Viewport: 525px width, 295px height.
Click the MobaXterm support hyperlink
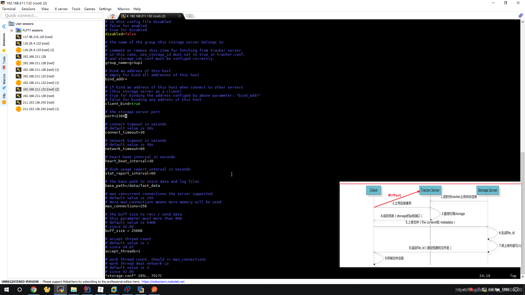click(x=163, y=281)
